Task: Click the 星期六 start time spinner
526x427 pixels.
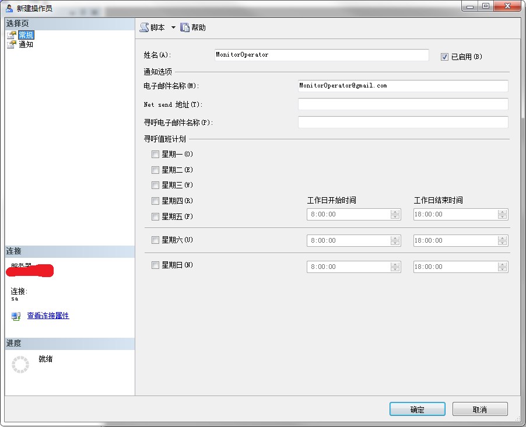Action: [x=395, y=240]
